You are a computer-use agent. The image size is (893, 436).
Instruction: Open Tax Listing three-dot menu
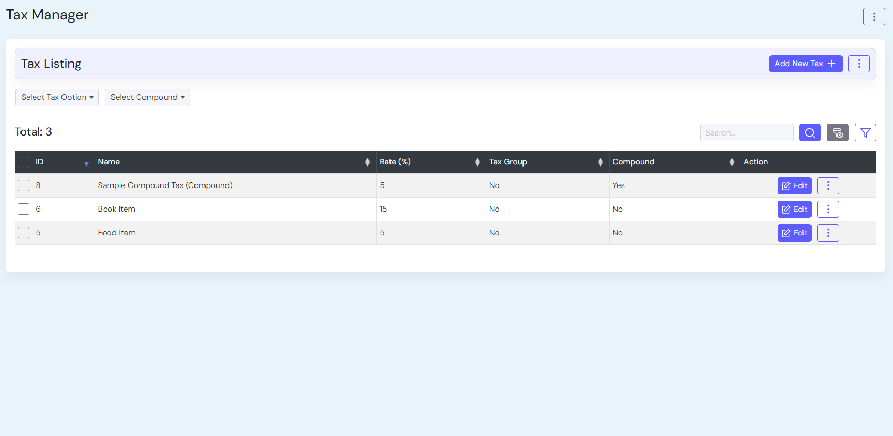859,64
